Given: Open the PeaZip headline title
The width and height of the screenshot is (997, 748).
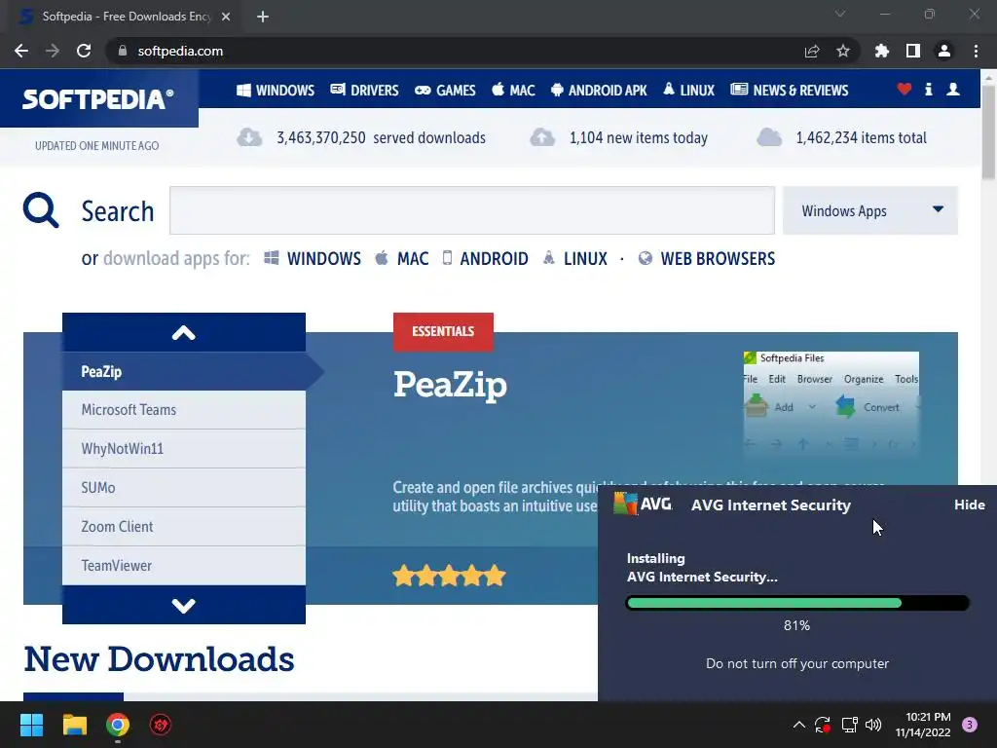Looking at the screenshot, I should point(450,386).
